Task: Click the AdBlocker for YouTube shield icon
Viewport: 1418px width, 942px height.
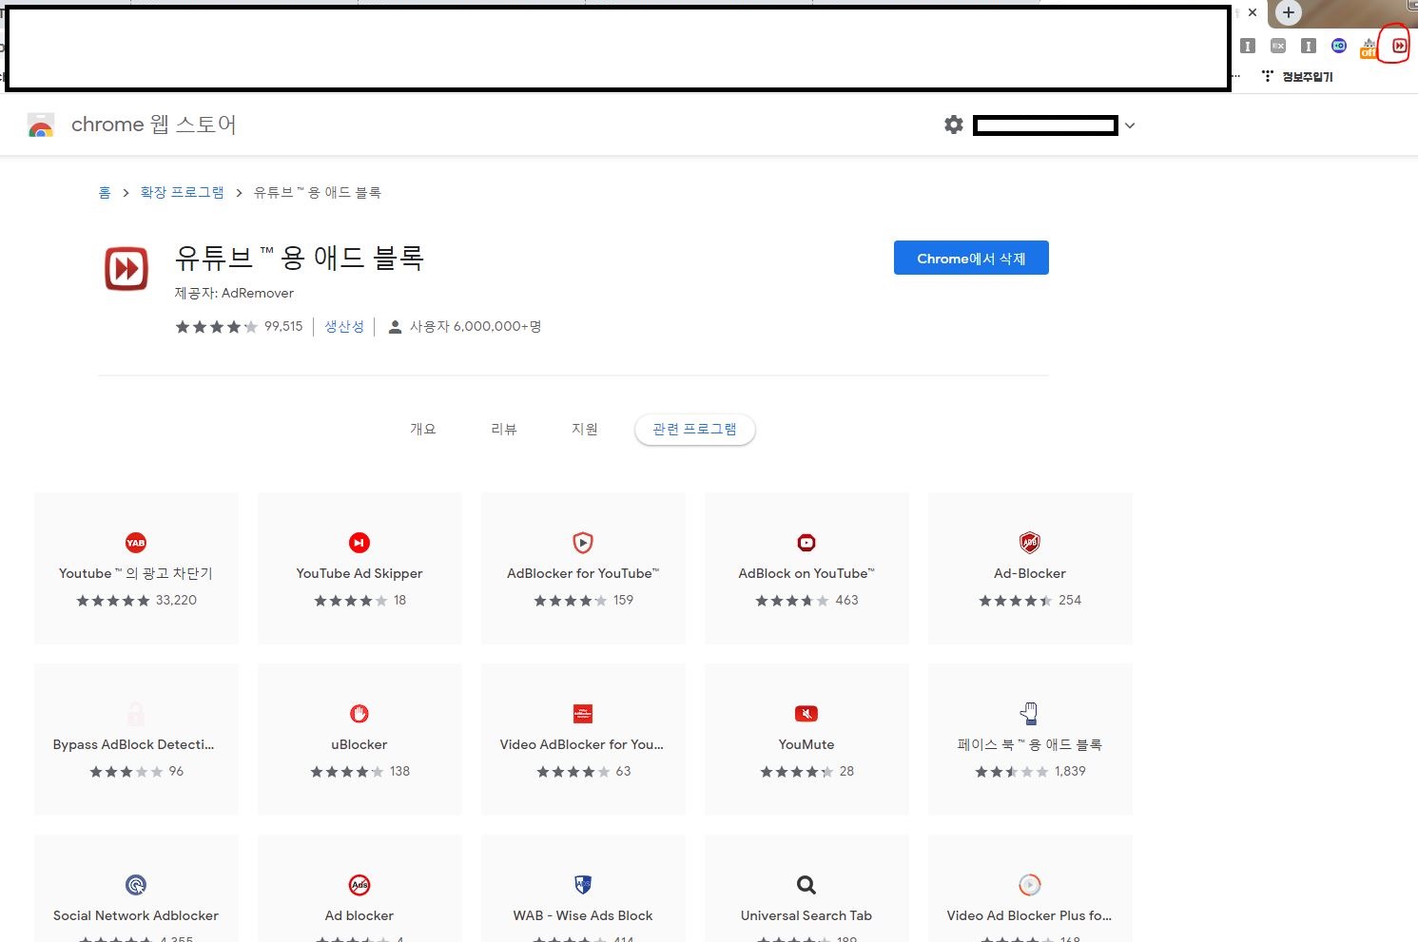Action: [583, 543]
